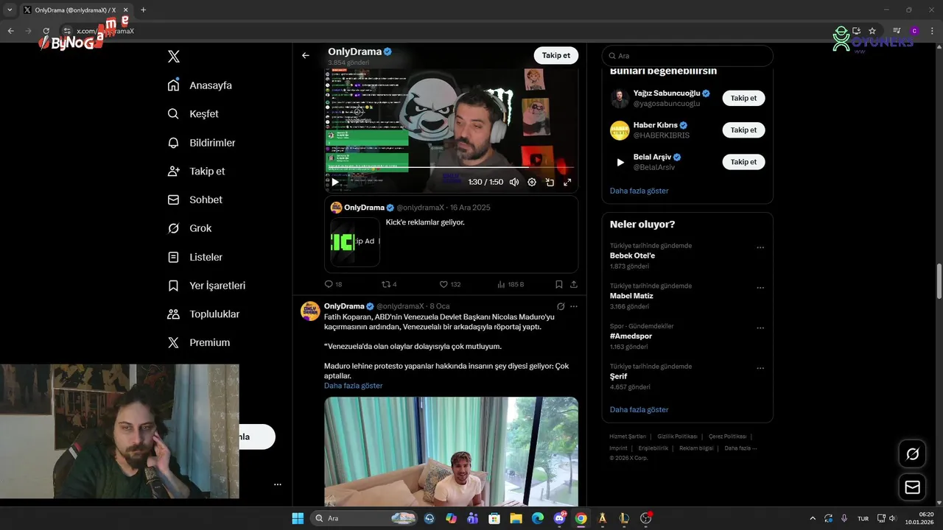Open more options on 8 Oca post
This screenshot has width=943, height=530.
(574, 306)
